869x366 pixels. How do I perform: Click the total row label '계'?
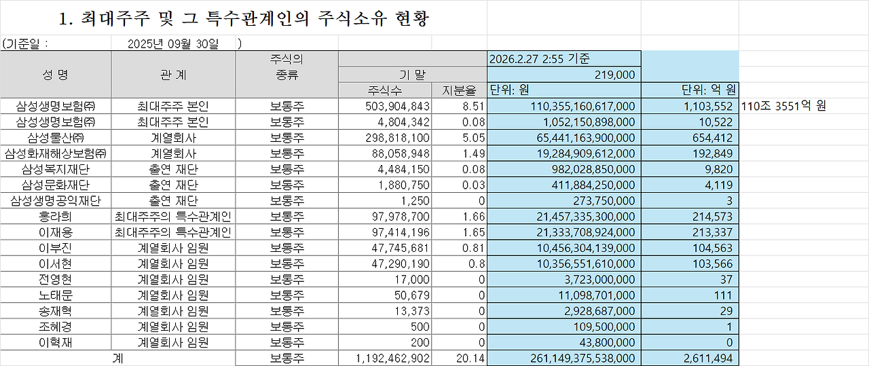coord(117,358)
